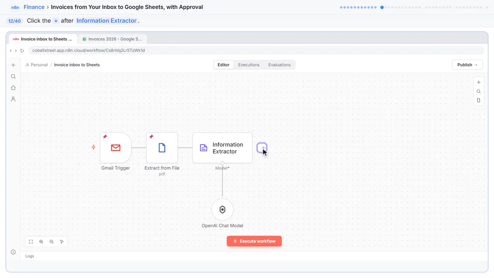Click the pin icon on Gmail Trigger

click(105, 137)
